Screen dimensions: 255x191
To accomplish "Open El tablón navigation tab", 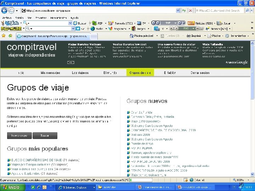I will [x=170, y=73].
